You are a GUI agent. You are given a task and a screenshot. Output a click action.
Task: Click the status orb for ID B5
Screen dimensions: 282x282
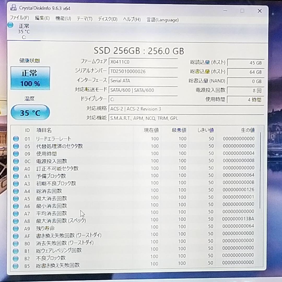click(x=16, y=266)
